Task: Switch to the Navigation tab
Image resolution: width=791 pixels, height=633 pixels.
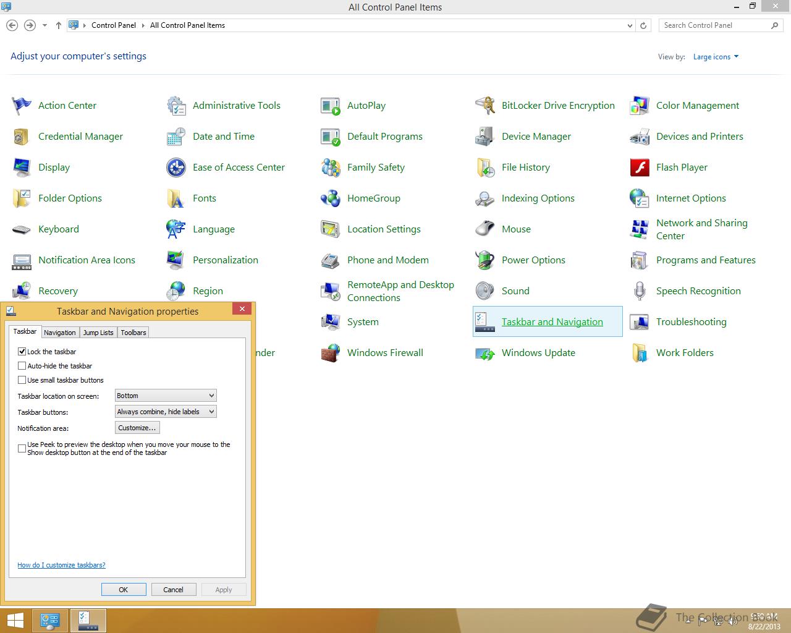Action: (x=60, y=333)
